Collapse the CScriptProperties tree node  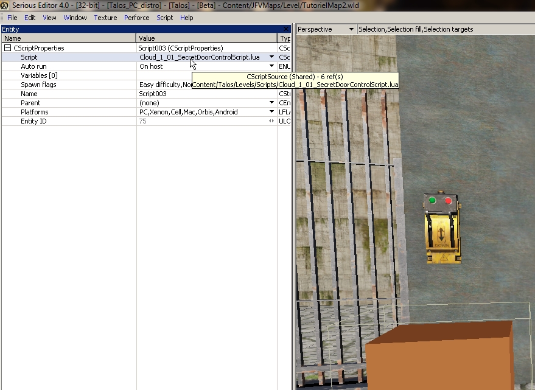[x=7, y=48]
